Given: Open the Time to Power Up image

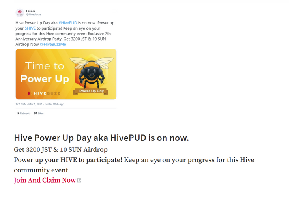Looking at the screenshot, I should click(x=66, y=74).
